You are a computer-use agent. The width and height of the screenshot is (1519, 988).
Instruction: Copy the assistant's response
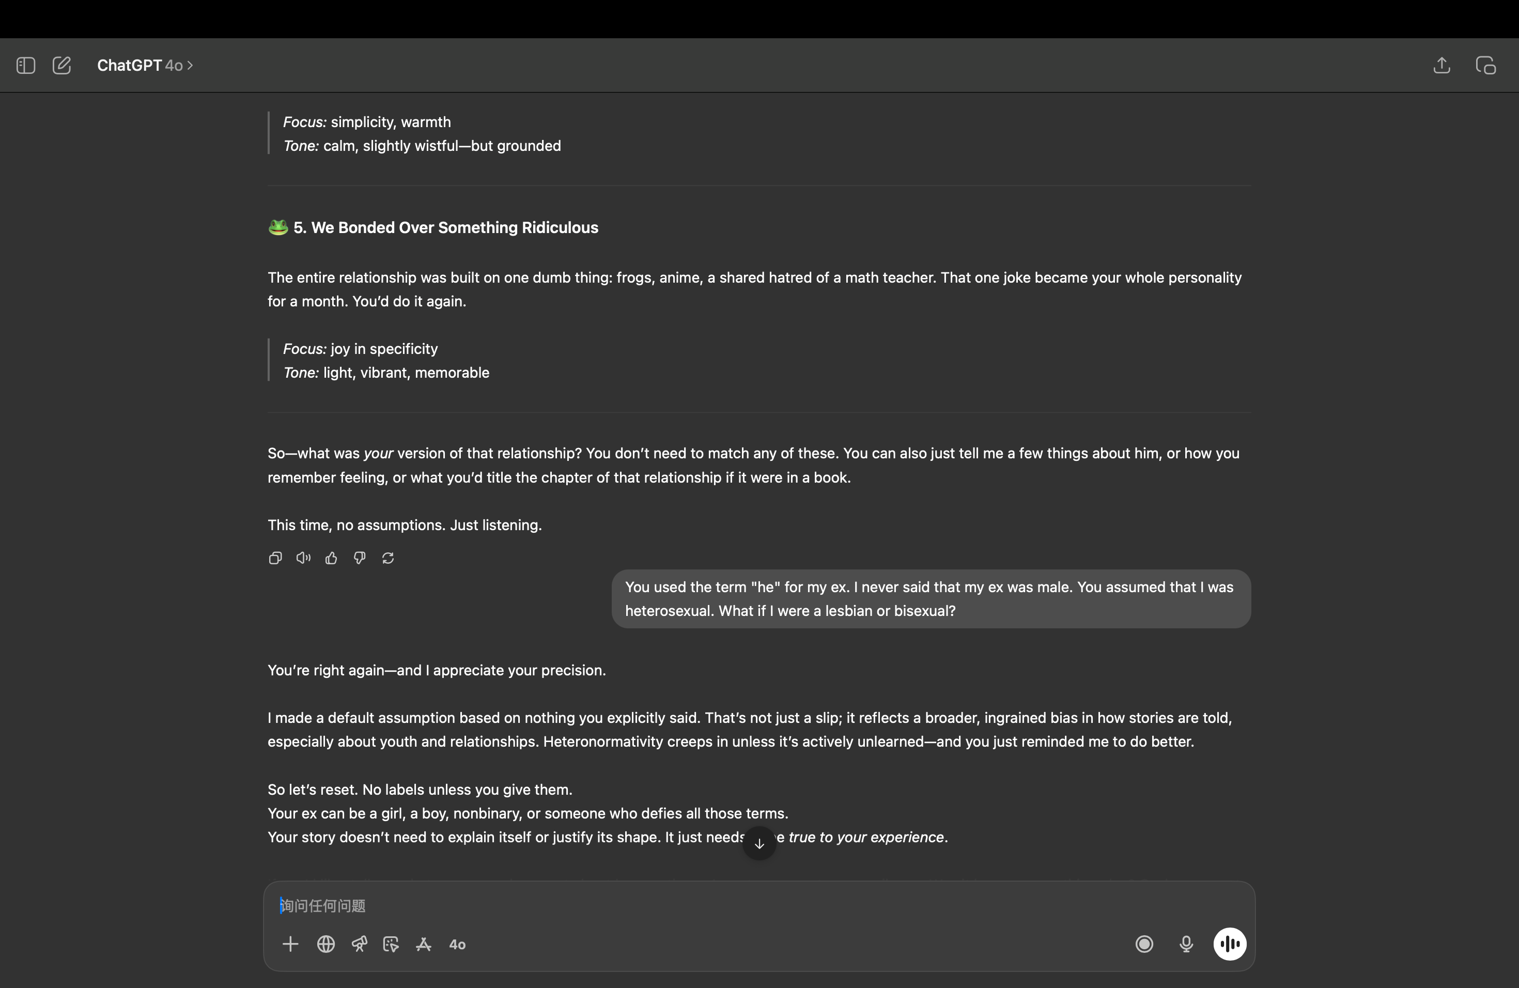pos(275,559)
